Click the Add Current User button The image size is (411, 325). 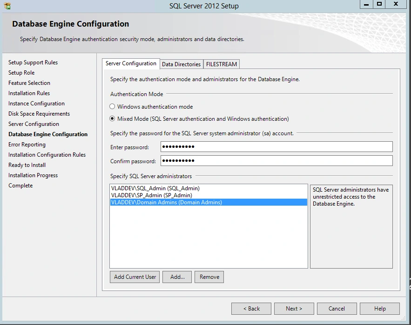pos(135,277)
